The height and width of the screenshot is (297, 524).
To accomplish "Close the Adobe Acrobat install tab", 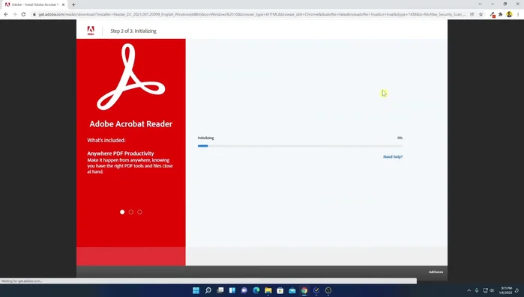I will tap(63, 4).
